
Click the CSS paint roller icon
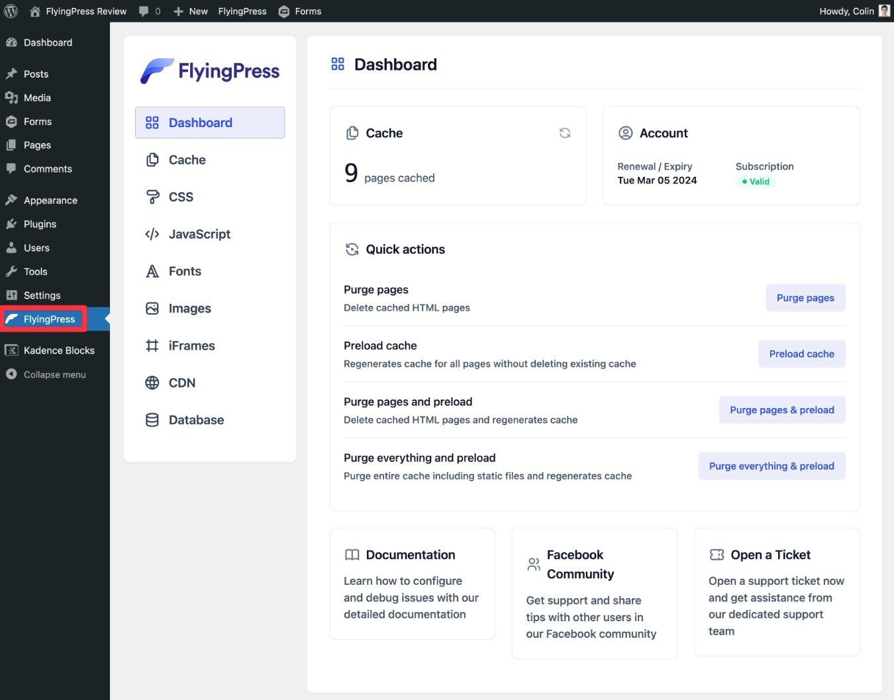tap(152, 197)
